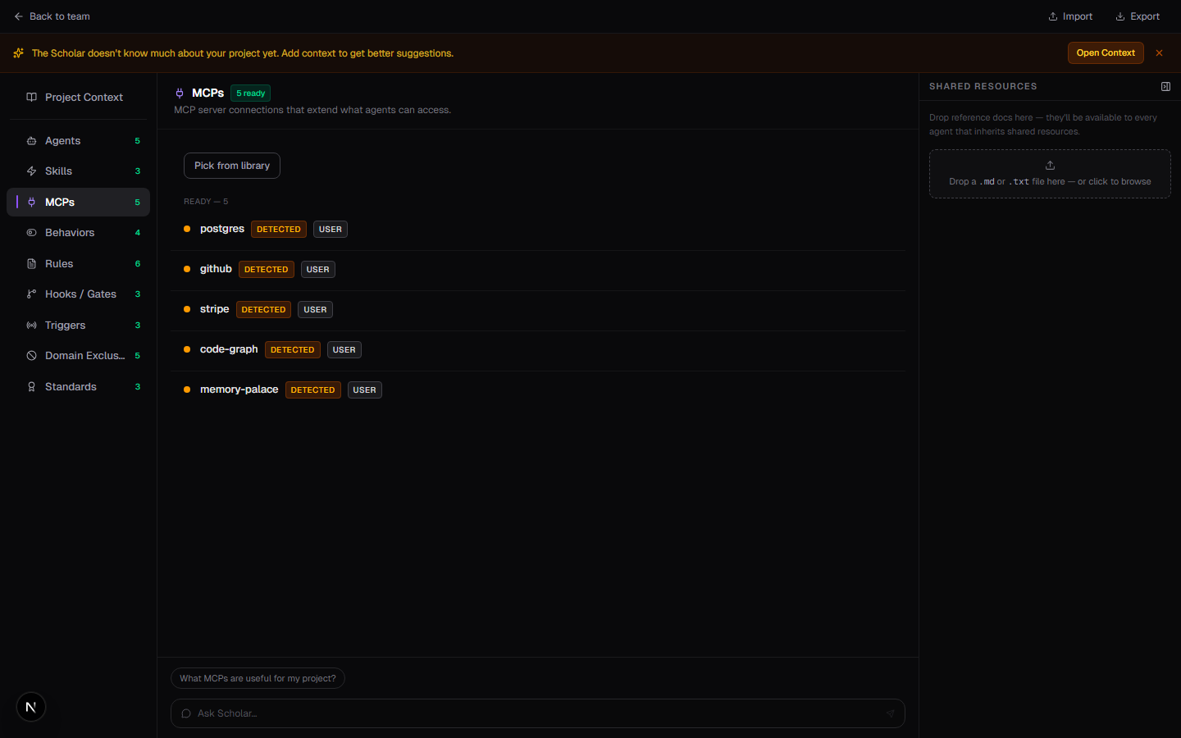Collapse the Shared Resources panel icon

(1165, 86)
